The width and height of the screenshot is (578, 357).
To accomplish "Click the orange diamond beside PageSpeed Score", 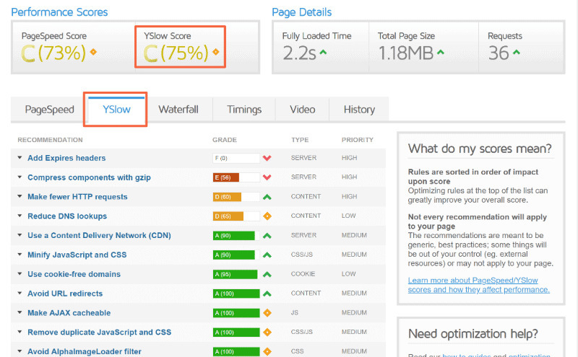I will pos(93,52).
